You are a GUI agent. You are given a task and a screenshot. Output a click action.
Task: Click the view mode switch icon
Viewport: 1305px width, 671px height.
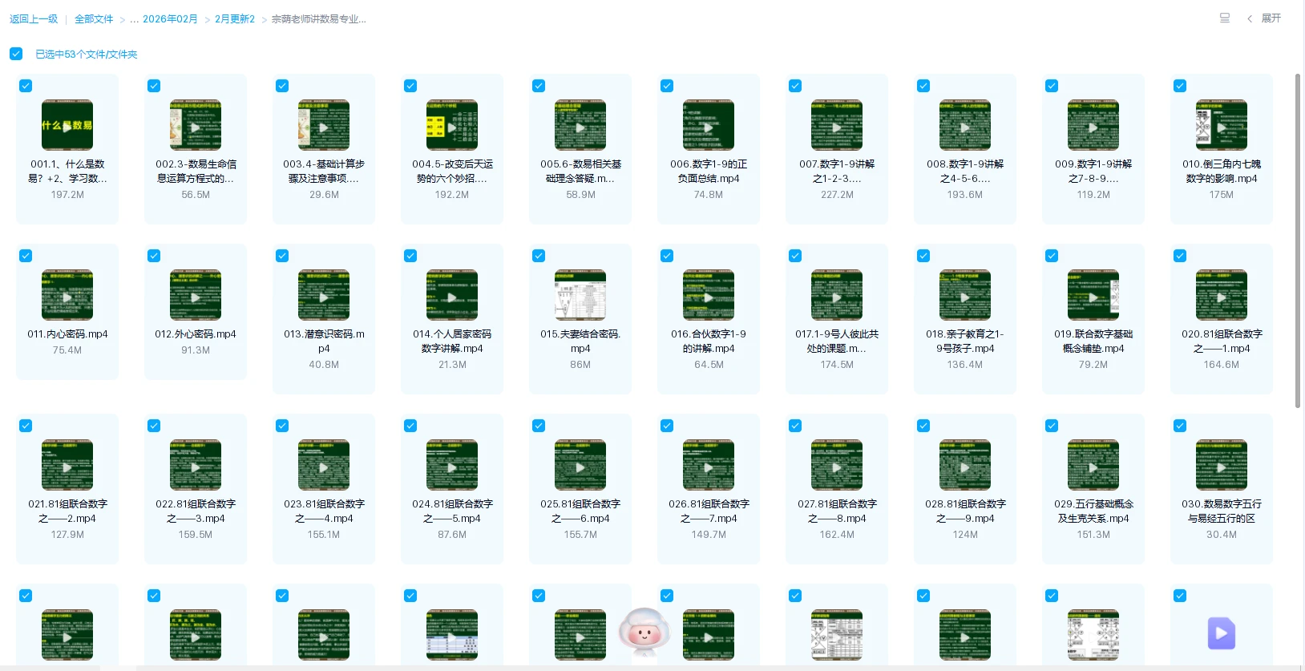click(x=1224, y=18)
